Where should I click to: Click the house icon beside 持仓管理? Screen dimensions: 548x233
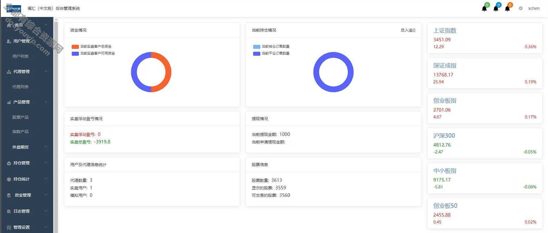9,163
